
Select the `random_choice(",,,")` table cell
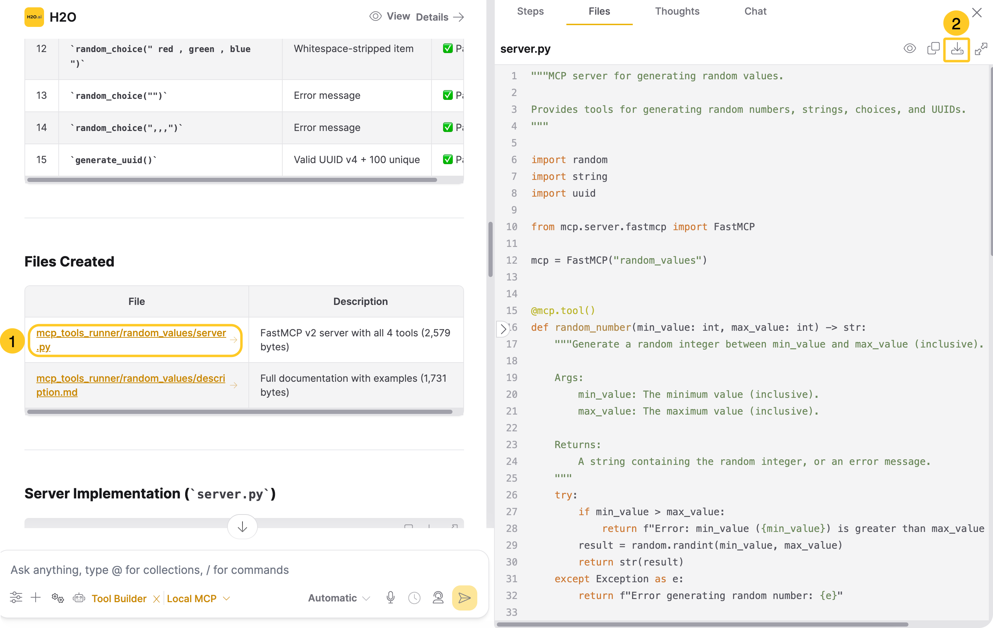[170, 127]
